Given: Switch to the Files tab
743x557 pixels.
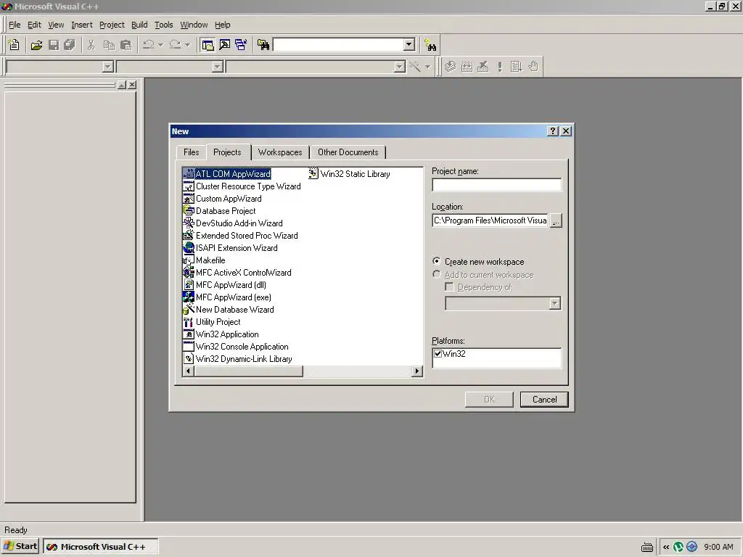Looking at the screenshot, I should click(x=192, y=152).
